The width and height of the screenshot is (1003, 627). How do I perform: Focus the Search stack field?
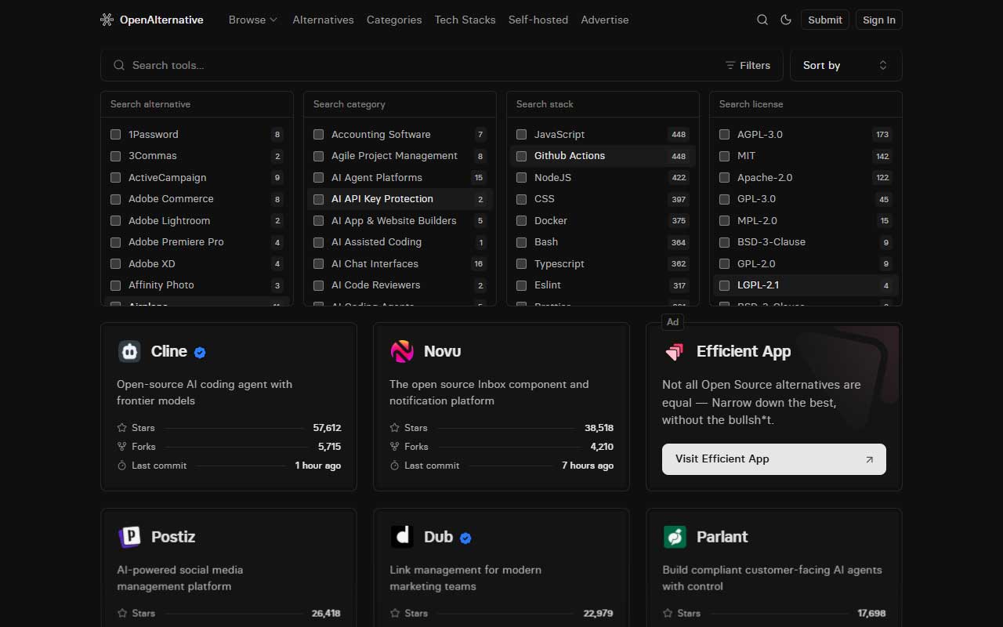[603, 104]
